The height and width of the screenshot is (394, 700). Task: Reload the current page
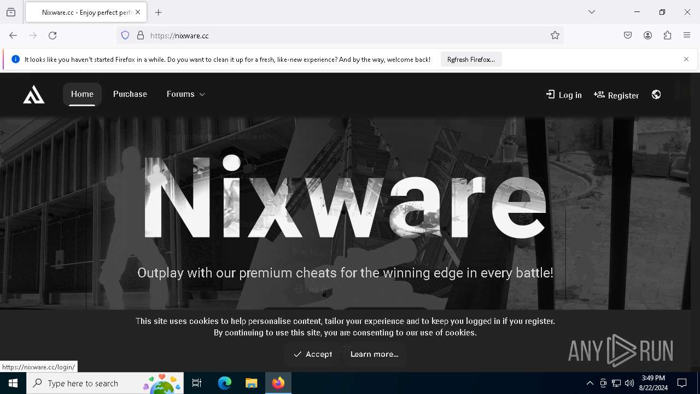[52, 36]
